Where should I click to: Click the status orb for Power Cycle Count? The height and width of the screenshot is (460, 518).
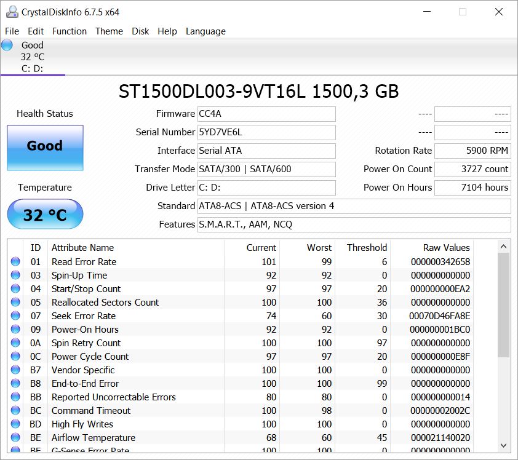tap(15, 356)
